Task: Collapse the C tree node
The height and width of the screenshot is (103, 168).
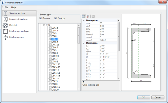Action: (x=44, y=25)
